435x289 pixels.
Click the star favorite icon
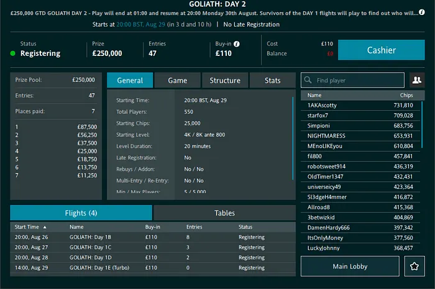point(413,267)
